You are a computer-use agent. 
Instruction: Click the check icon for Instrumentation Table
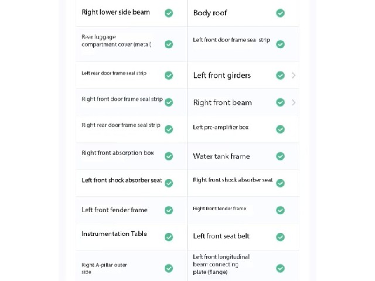169,237
